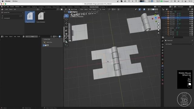Screen dimensions: 194x109
Task: Toggle viewport gizmo visibility button
Action: pyautogui.click(x=139, y=9)
